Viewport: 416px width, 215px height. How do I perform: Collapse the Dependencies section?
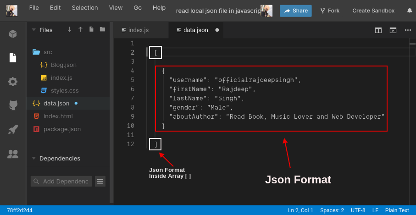[x=33, y=158]
